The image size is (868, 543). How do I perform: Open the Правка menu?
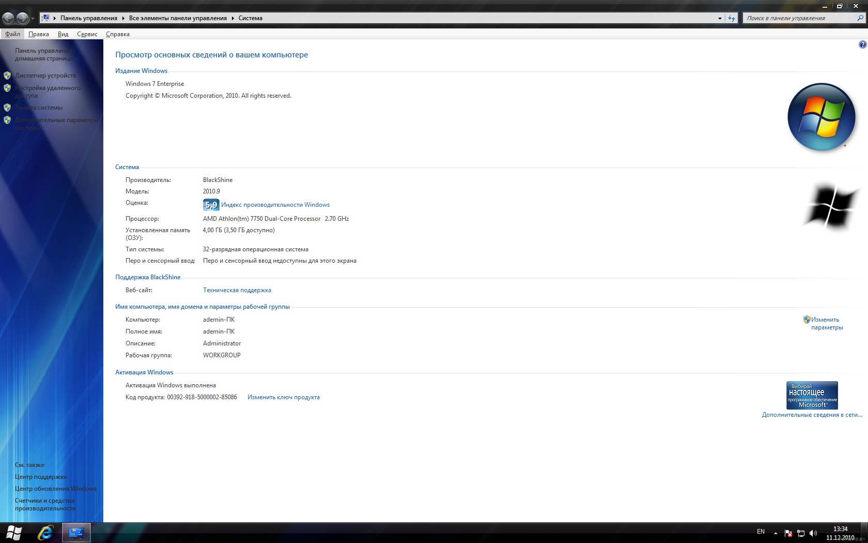(39, 34)
